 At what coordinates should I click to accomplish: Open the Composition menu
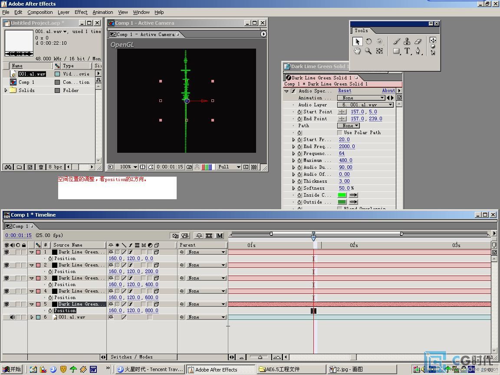pos(40,12)
